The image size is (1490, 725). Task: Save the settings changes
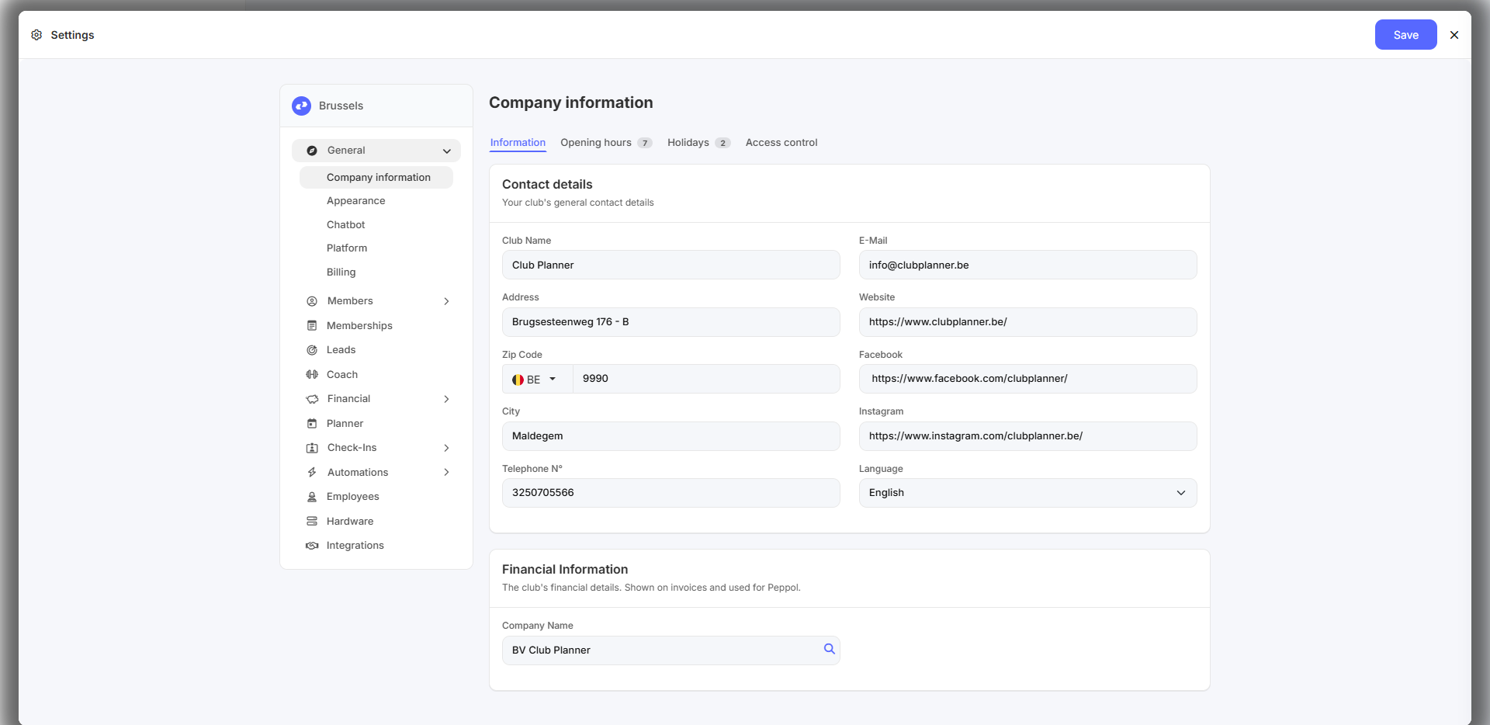tap(1405, 35)
